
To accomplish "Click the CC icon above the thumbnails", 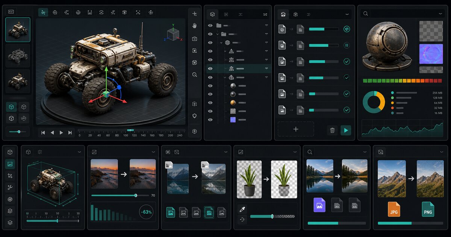I will point(11,12).
